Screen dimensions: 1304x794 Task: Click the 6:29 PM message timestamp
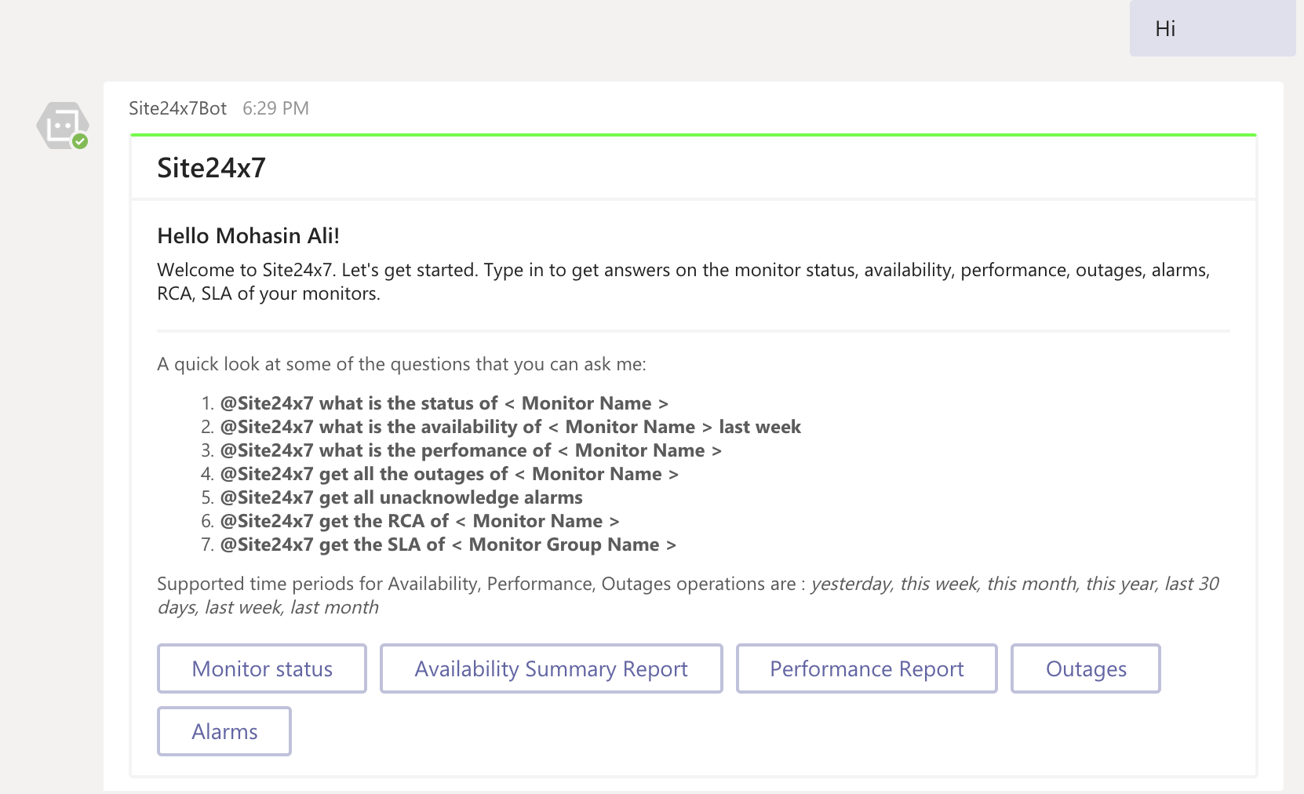275,108
